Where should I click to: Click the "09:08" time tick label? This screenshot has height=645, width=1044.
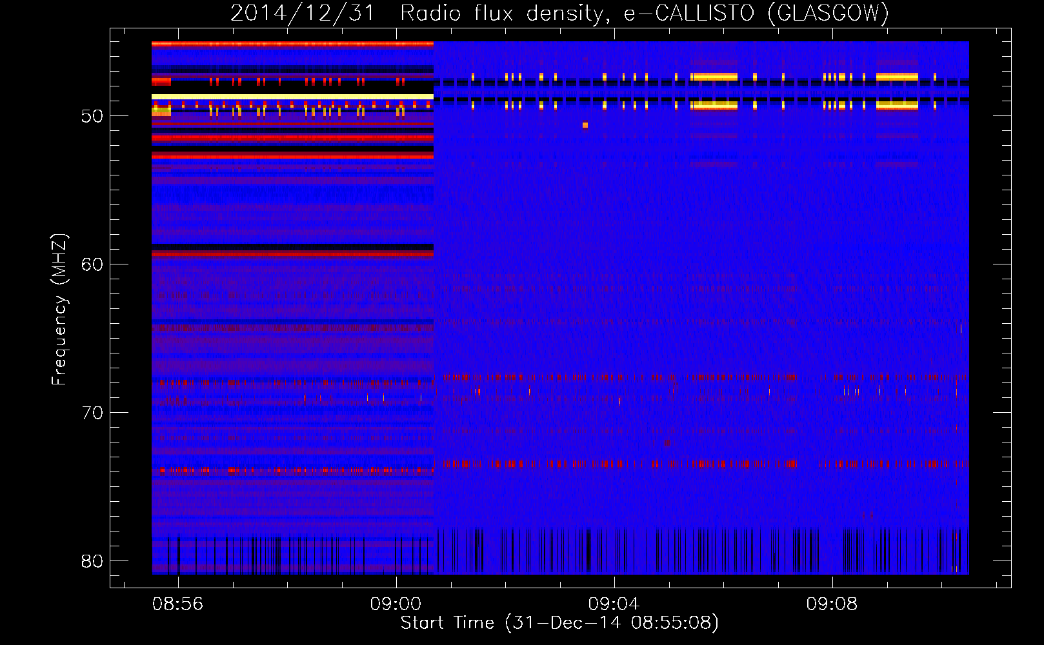pyautogui.click(x=832, y=604)
